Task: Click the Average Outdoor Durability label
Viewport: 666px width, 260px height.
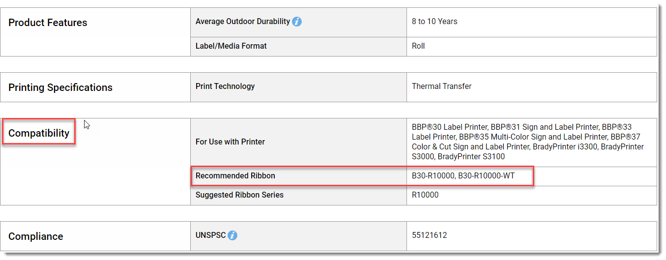Action: tap(243, 22)
